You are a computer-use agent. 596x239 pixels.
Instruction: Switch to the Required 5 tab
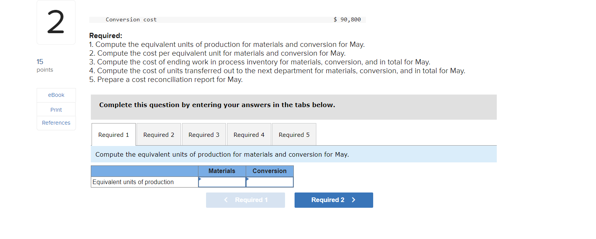[294, 135]
